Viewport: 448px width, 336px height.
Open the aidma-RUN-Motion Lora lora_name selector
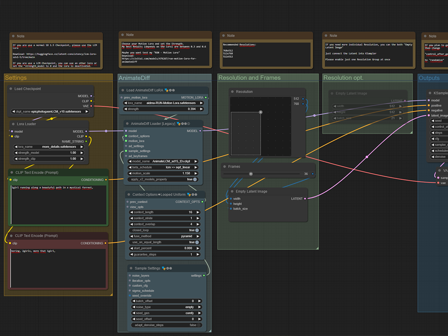164,103
